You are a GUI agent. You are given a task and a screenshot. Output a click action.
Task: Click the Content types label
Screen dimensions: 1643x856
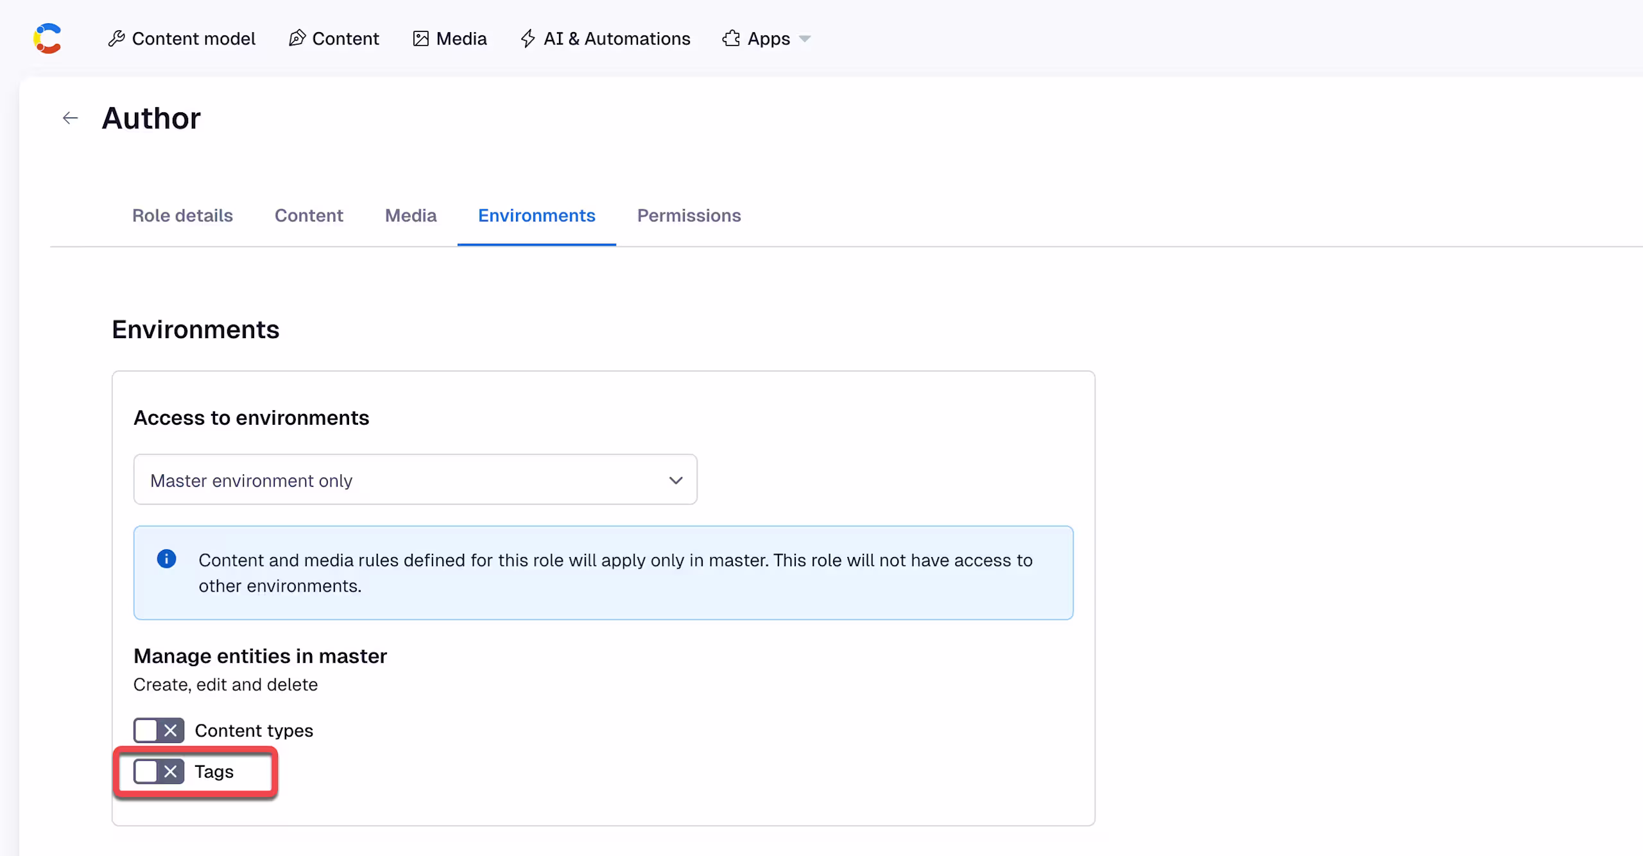pos(254,730)
